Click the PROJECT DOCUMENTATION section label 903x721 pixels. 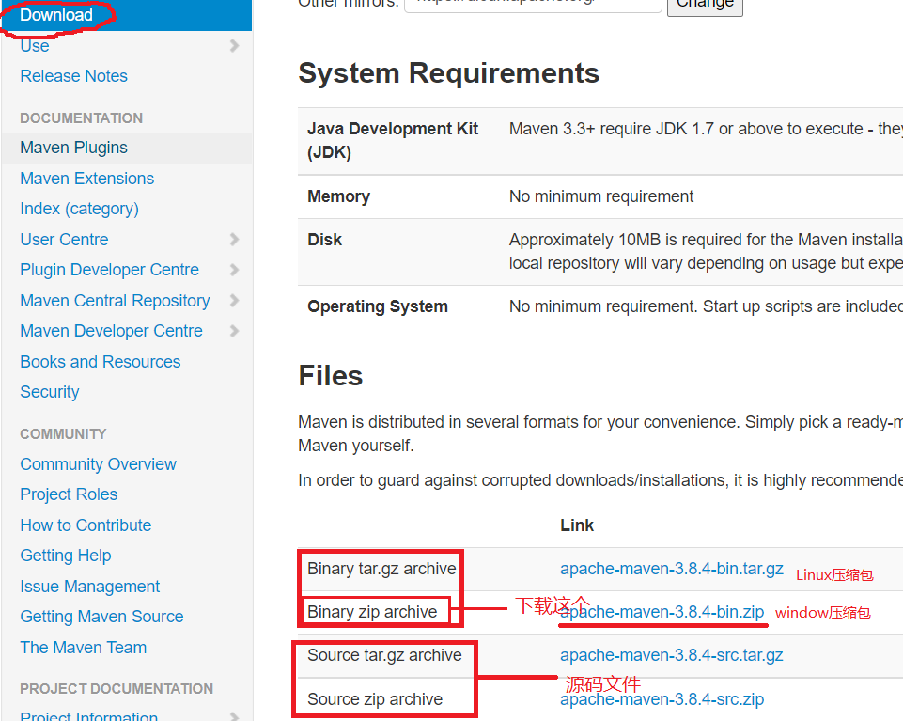pos(117,689)
